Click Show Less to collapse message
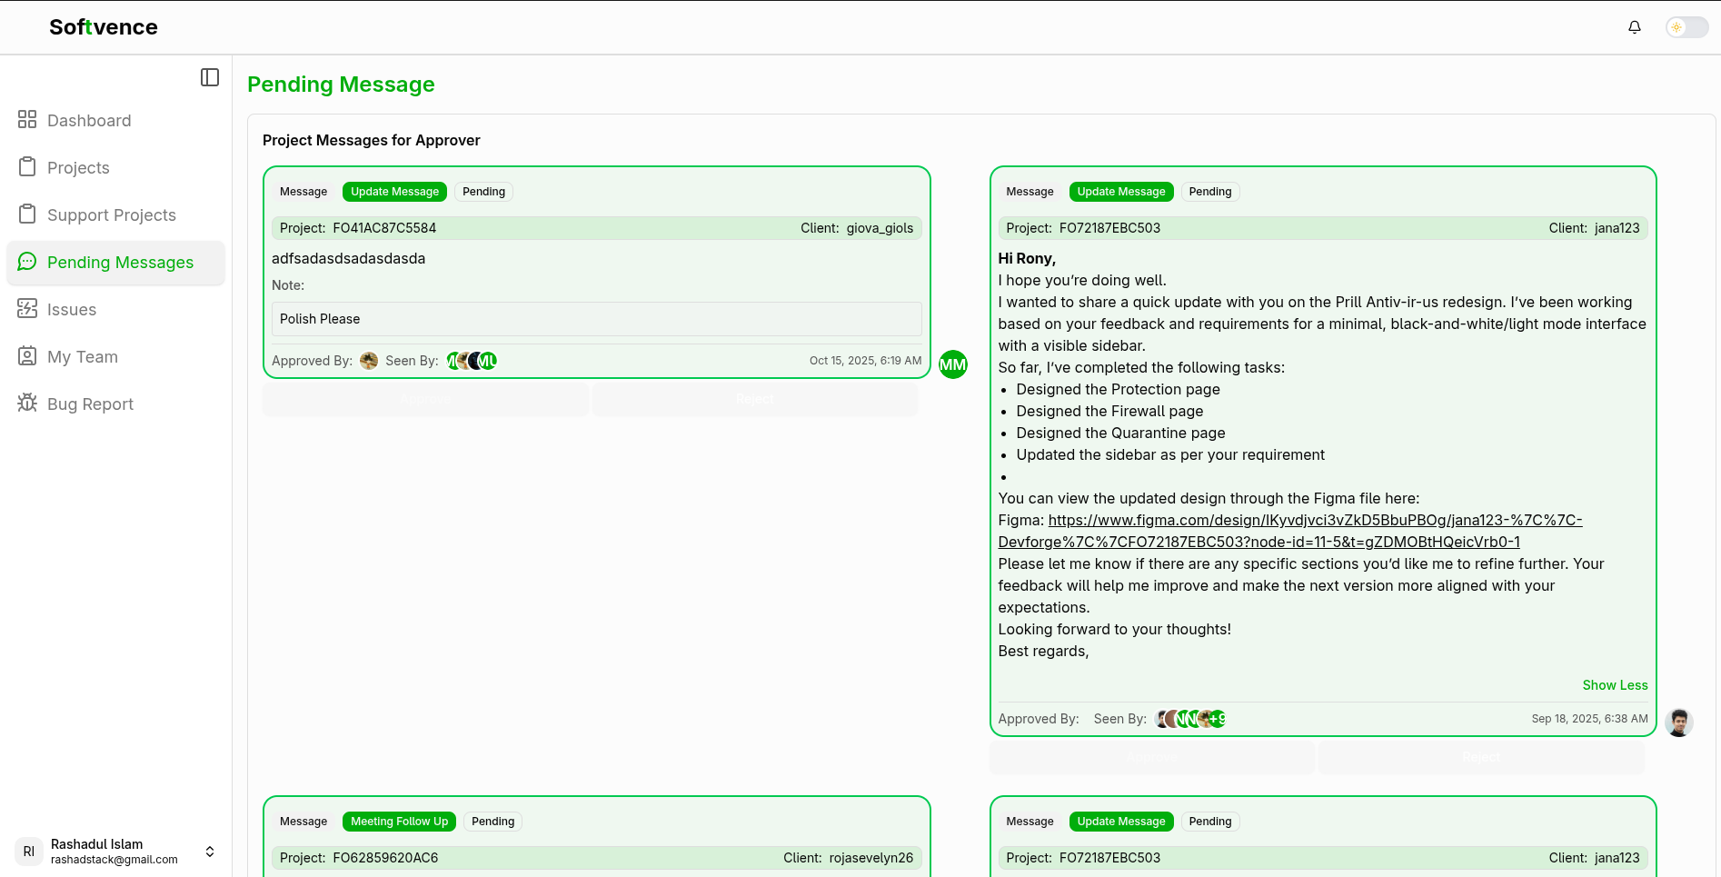Screen dimensions: 1721x877 (1614, 685)
